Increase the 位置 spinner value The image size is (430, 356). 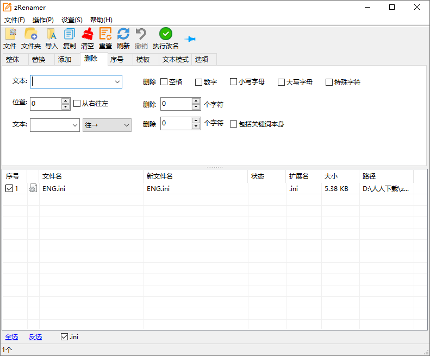pos(66,101)
